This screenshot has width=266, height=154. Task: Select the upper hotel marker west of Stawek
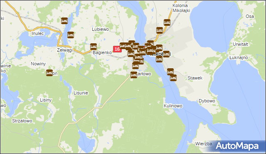[170, 72]
